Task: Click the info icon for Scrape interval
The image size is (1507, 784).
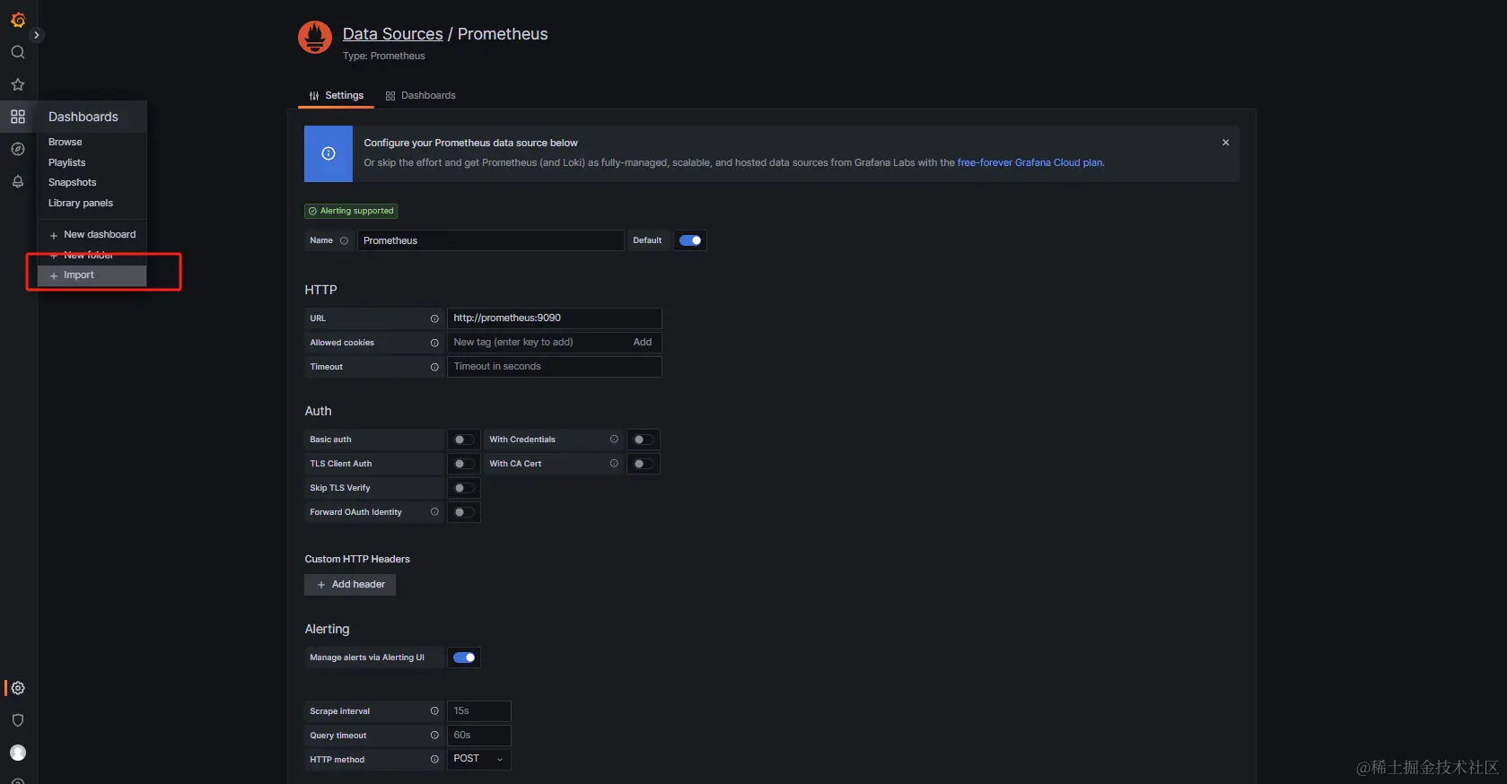Action: tap(434, 711)
